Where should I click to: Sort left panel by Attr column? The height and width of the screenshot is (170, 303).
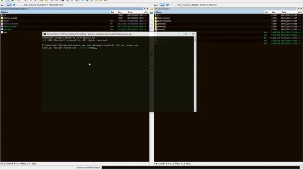[x=146, y=12]
